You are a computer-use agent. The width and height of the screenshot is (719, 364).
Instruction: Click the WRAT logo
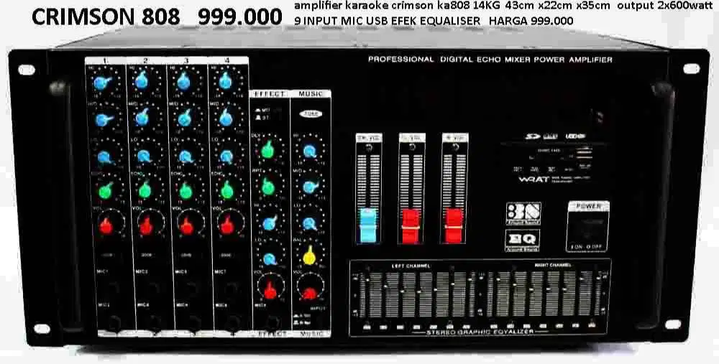coord(533,179)
